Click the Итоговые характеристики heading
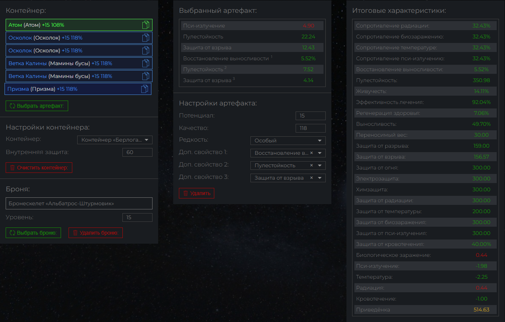 tap(399, 11)
